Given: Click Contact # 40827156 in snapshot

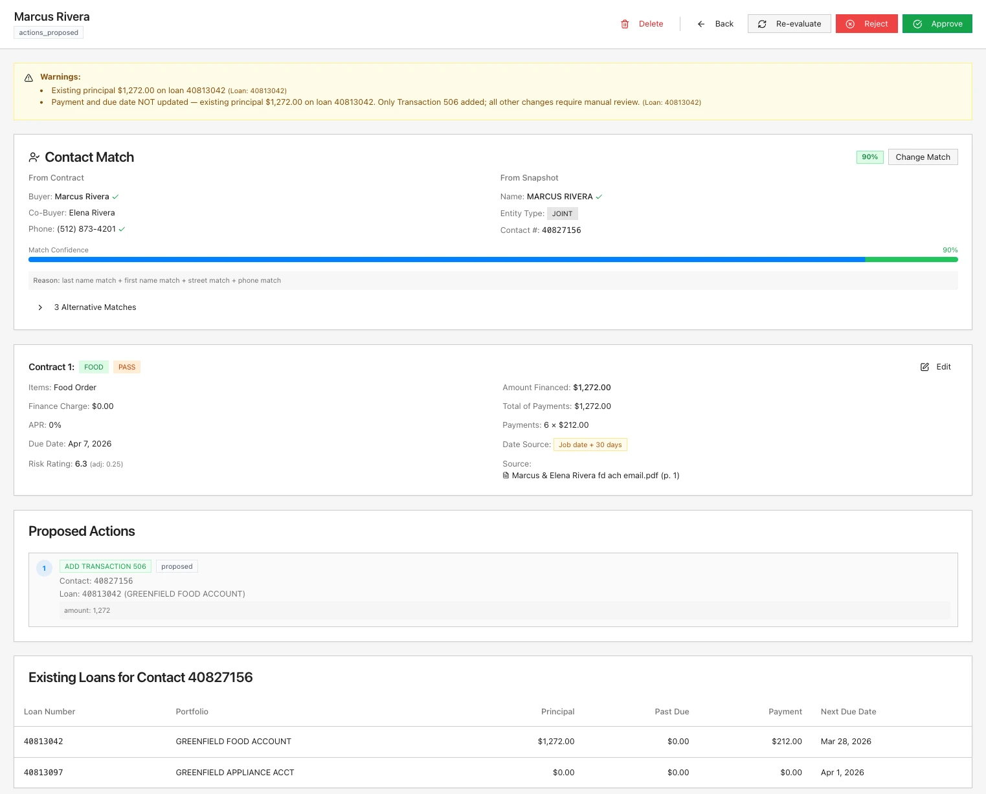Looking at the screenshot, I should pyautogui.click(x=561, y=230).
